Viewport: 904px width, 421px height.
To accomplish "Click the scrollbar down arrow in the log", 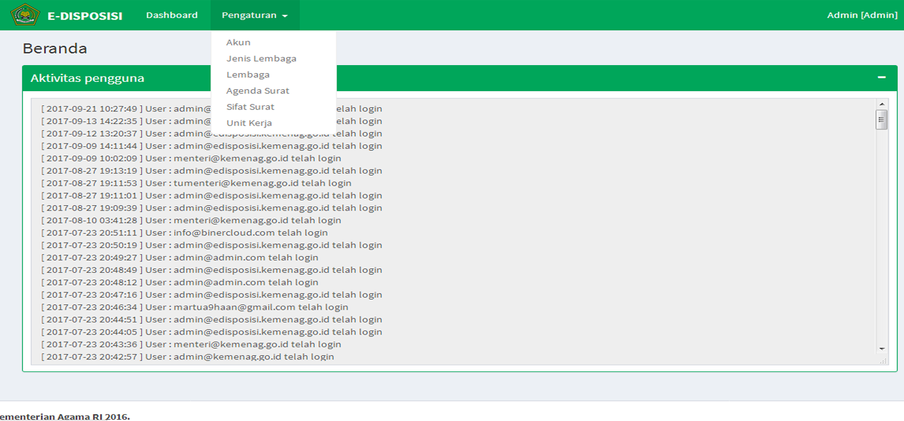I will pos(882,349).
